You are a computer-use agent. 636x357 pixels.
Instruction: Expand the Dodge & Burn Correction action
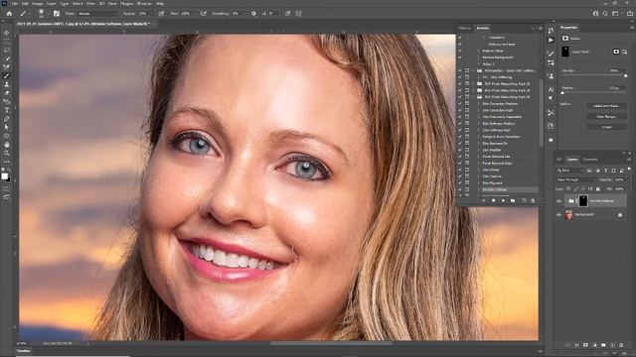[479, 137]
